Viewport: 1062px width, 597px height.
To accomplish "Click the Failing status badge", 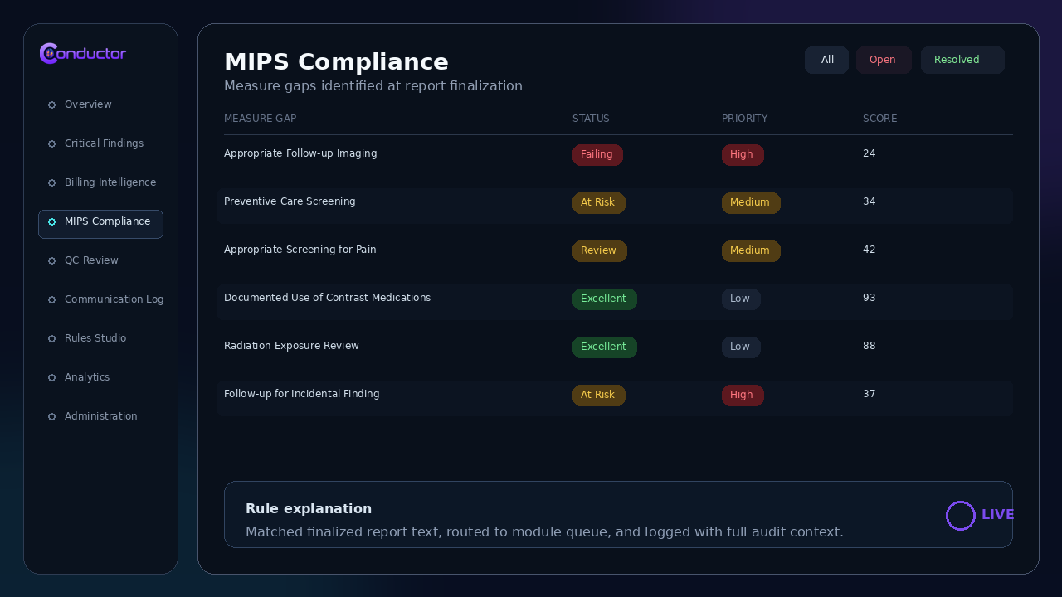I will [x=597, y=155].
